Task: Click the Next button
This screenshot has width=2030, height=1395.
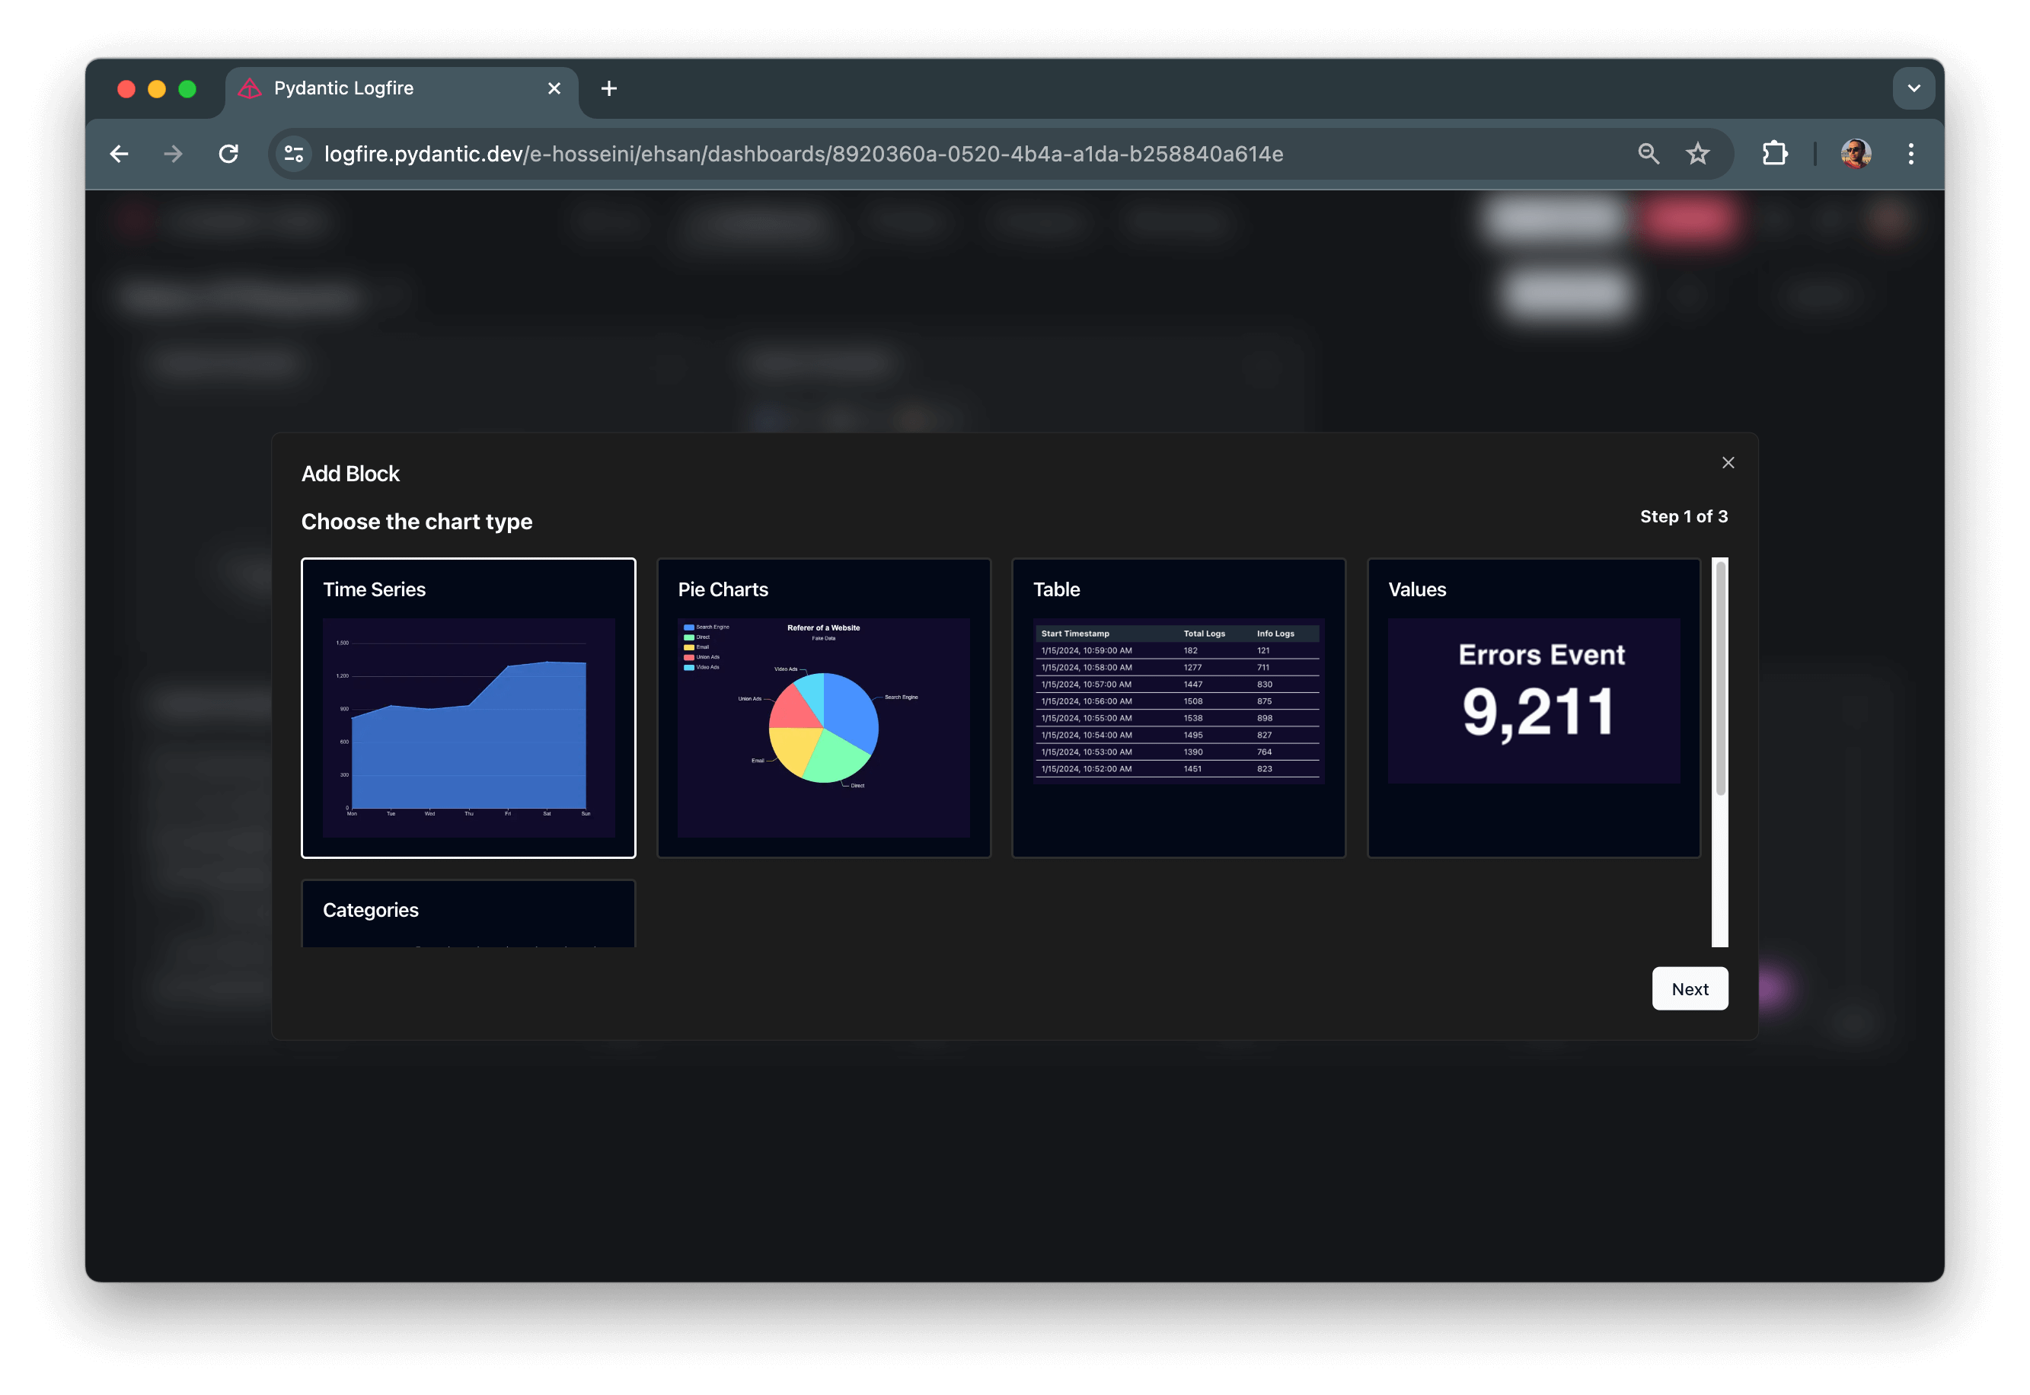Action: (x=1689, y=988)
